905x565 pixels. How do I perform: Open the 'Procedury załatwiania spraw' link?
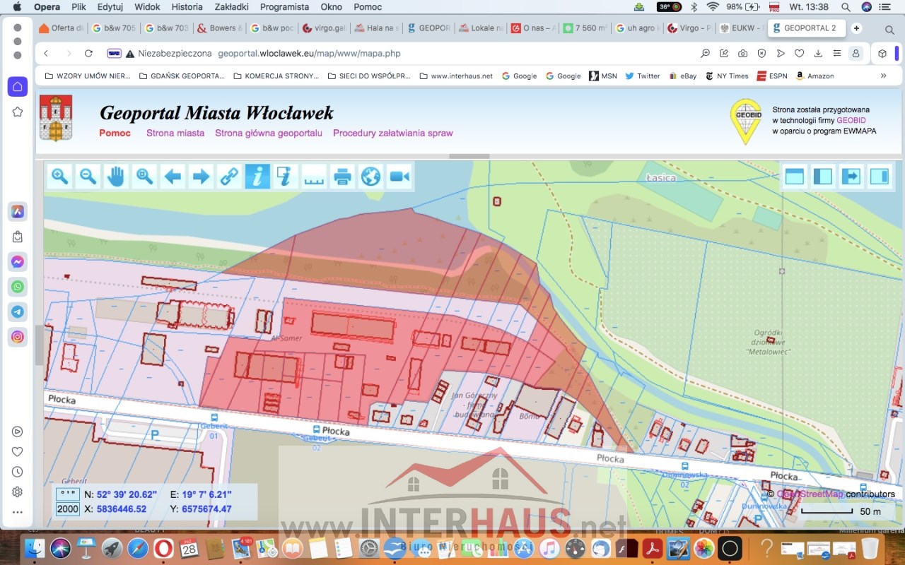[392, 133]
